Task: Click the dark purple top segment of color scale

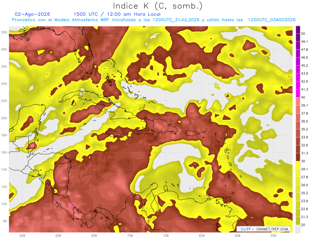Action: 298,29
